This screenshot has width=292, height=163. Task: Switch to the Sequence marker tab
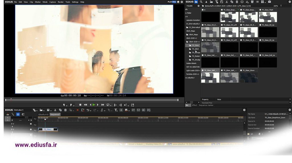click(x=206, y=105)
